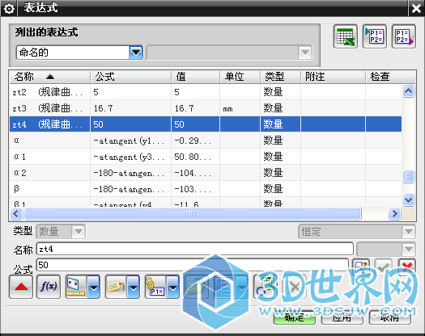Viewport: 425px width, 336px height.
Task: Click the measure distance ruler icon
Action: (76, 287)
